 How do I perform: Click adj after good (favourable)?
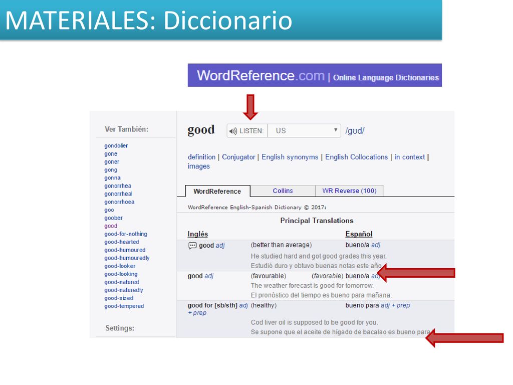(209, 276)
